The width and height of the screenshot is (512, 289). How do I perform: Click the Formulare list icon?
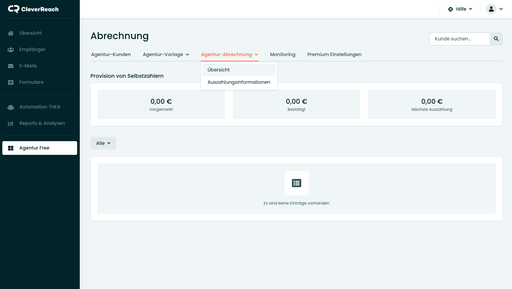11,82
